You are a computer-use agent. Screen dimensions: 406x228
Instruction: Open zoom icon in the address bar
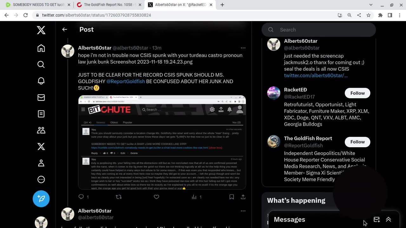pos(350,15)
